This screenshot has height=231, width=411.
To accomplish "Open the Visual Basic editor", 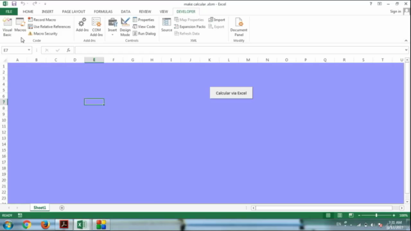I will click(x=7, y=27).
